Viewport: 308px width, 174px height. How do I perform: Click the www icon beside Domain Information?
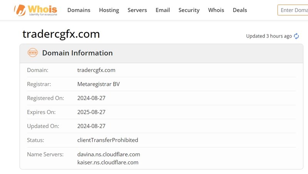click(x=33, y=53)
